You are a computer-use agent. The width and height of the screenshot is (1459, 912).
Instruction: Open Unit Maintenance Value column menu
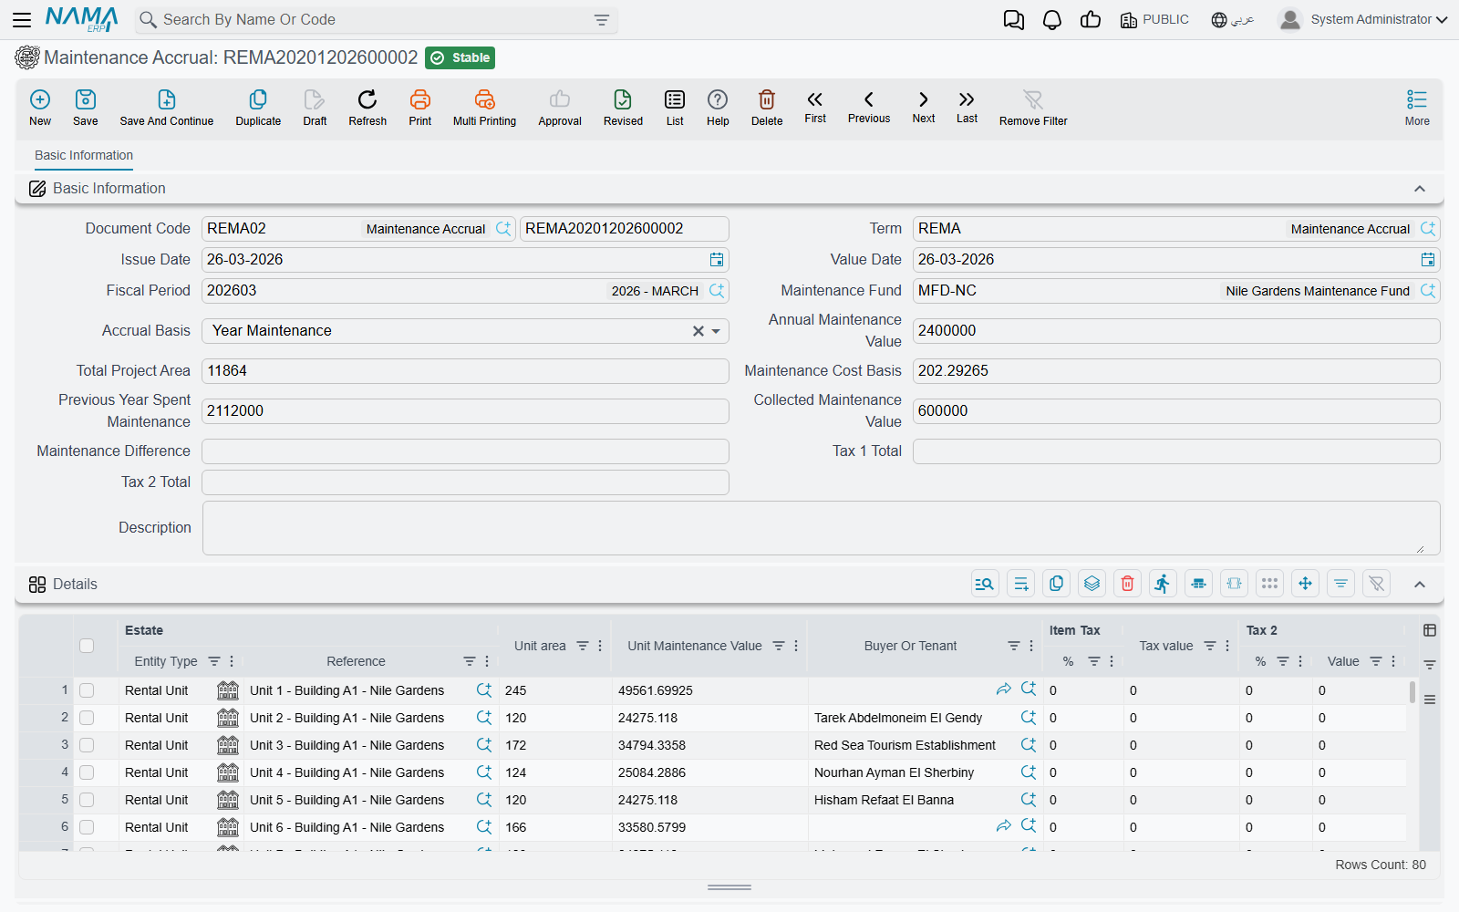(796, 646)
